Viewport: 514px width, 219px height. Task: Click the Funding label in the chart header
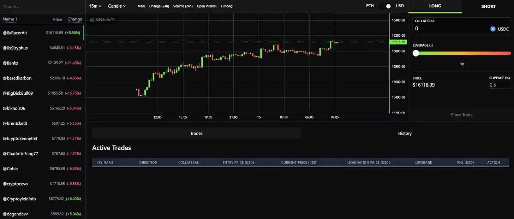pyautogui.click(x=226, y=6)
